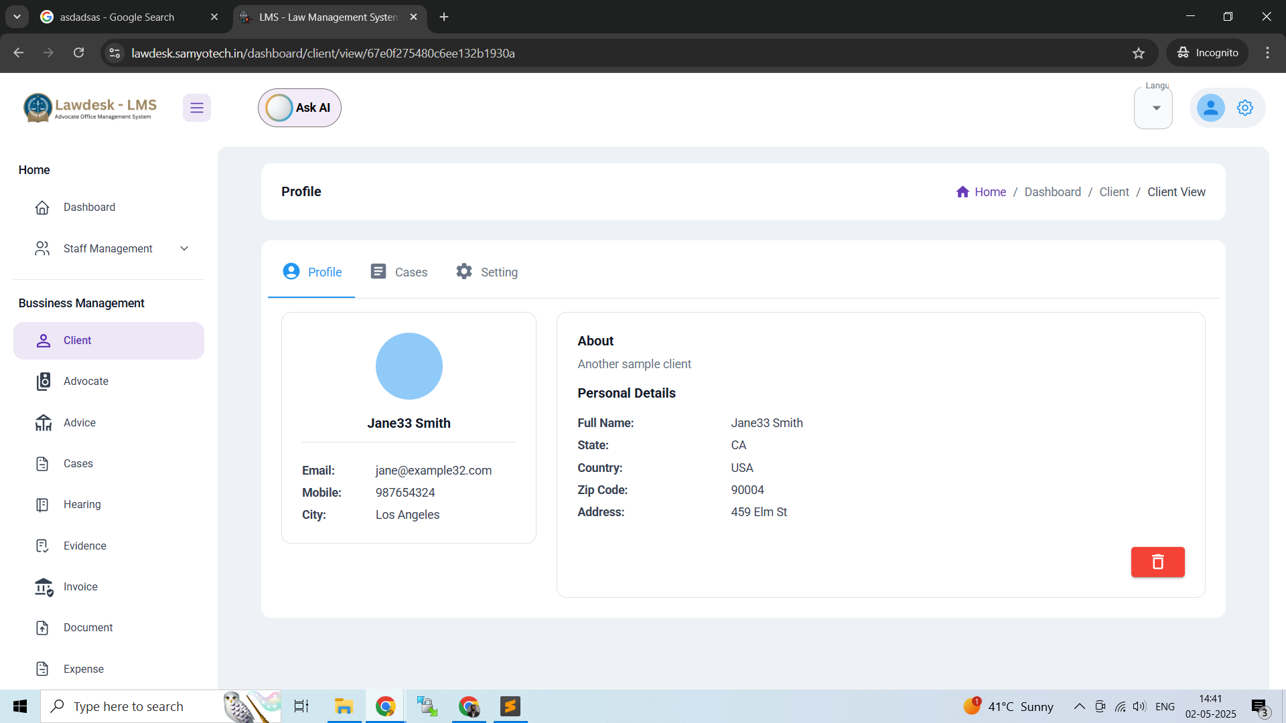Screen dimensions: 1286x723
Task: Open the Dashboard from the sidebar
Action: click(x=89, y=207)
